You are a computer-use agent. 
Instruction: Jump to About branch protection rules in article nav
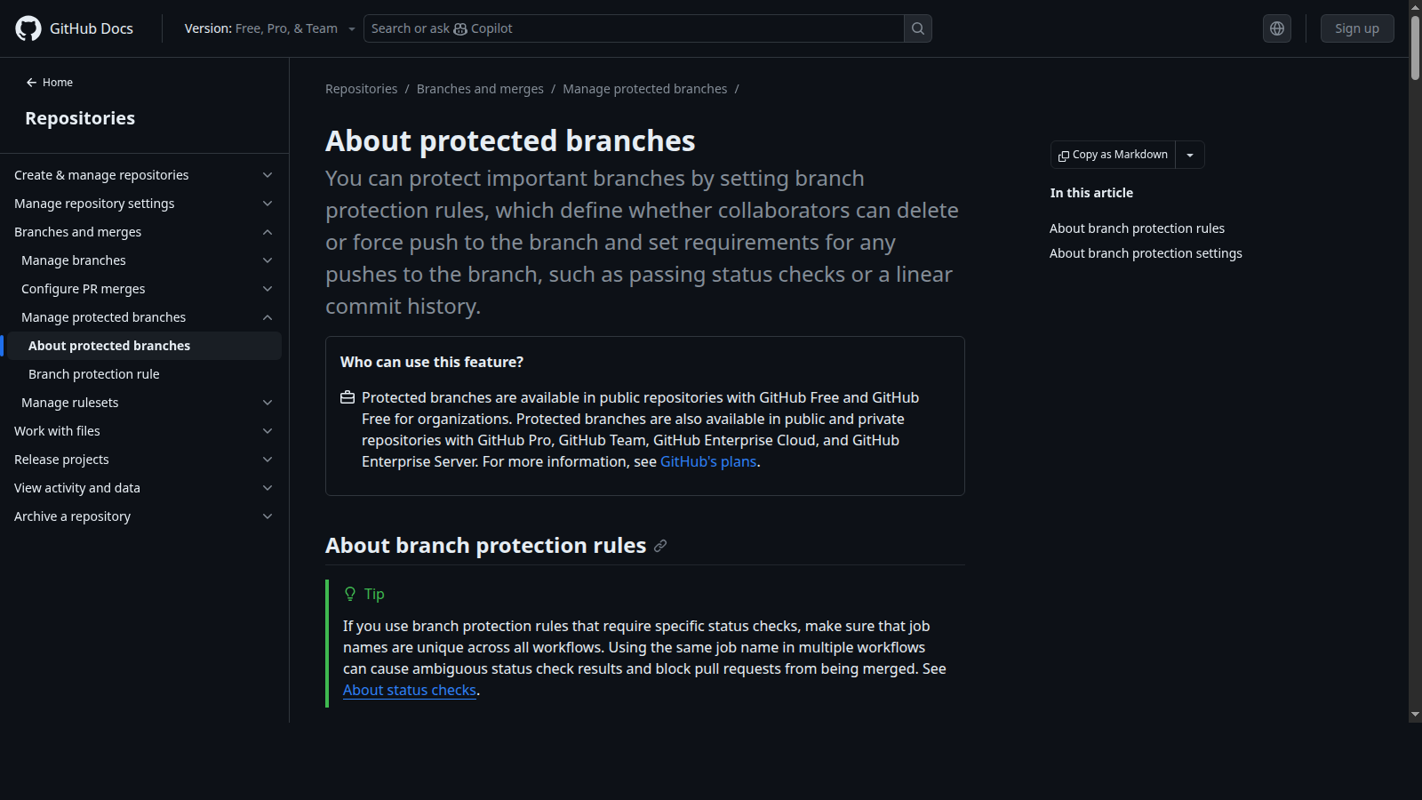1137,228
